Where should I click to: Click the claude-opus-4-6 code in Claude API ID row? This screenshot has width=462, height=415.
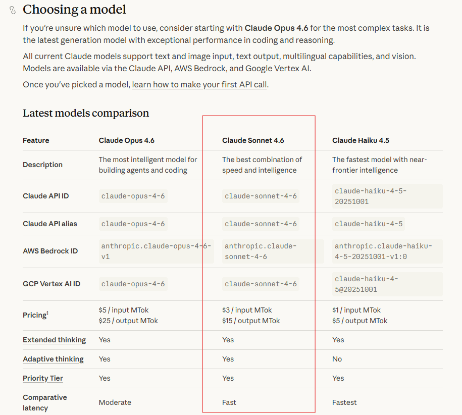coord(133,196)
